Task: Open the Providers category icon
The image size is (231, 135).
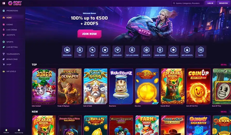Action: pos(67,51)
